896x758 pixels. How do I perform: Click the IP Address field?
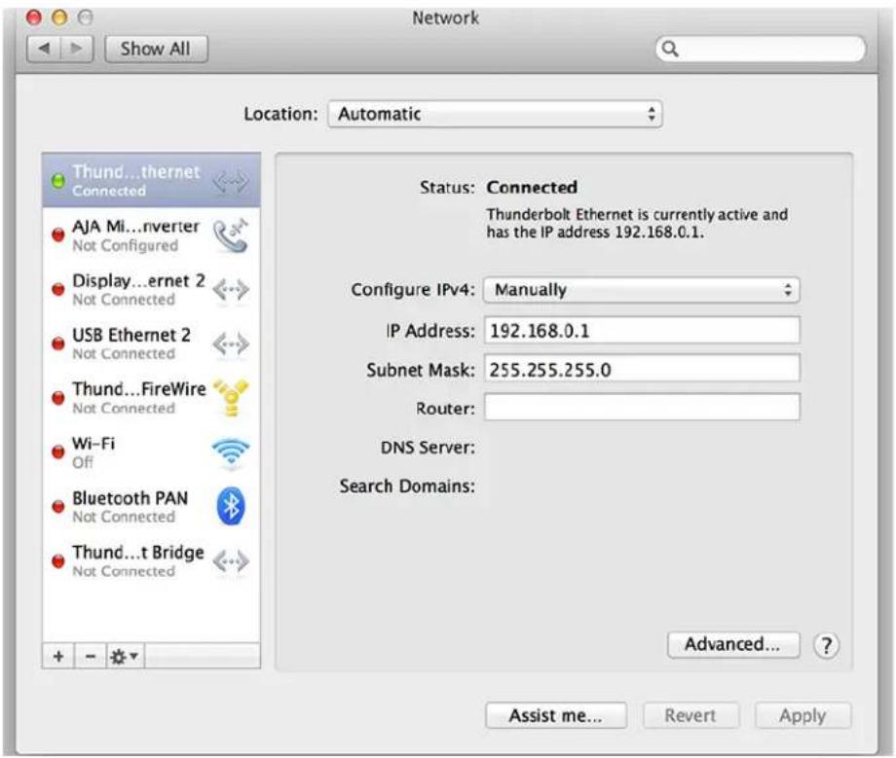[642, 331]
